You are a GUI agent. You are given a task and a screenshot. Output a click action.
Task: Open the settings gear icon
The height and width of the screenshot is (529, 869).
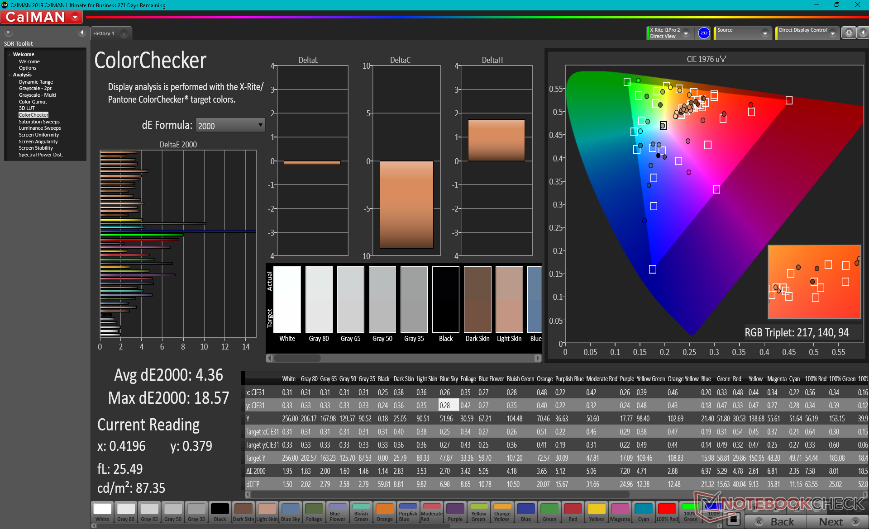[849, 33]
